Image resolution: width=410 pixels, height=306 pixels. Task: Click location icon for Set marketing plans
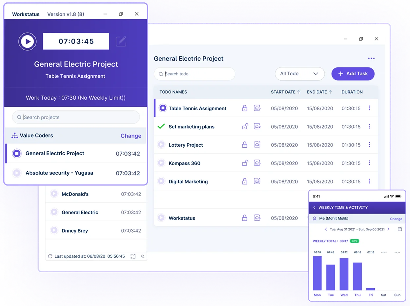[x=257, y=126]
